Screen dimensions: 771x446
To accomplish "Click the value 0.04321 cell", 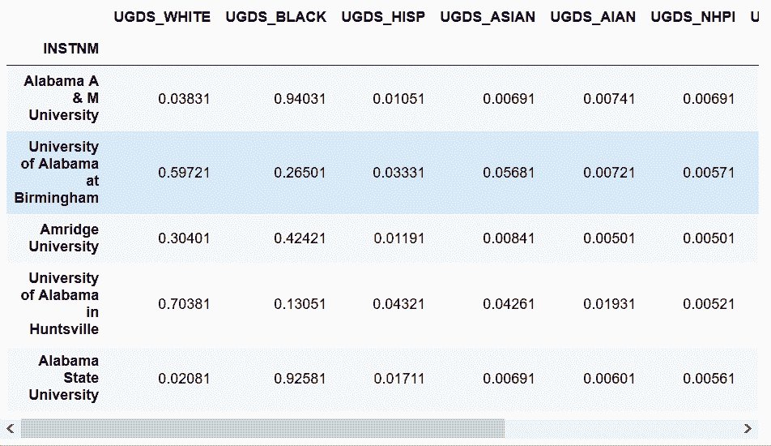I will pos(398,304).
